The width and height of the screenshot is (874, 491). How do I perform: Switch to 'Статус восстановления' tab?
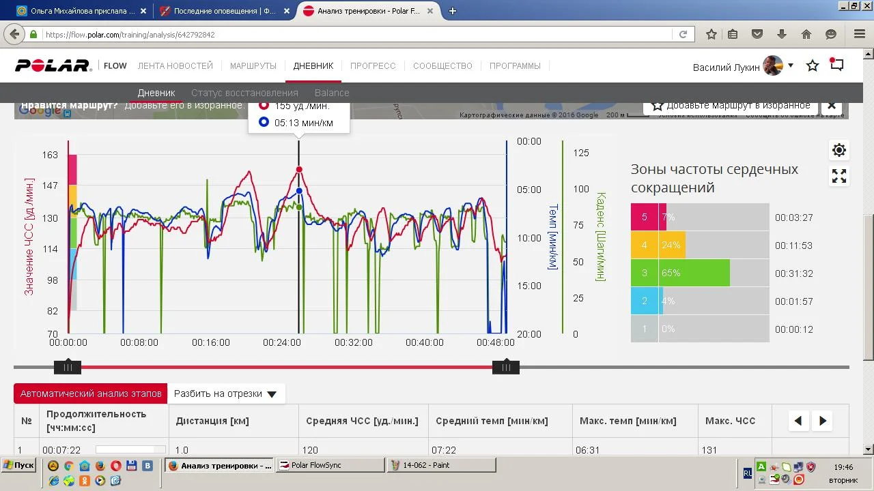244,93
